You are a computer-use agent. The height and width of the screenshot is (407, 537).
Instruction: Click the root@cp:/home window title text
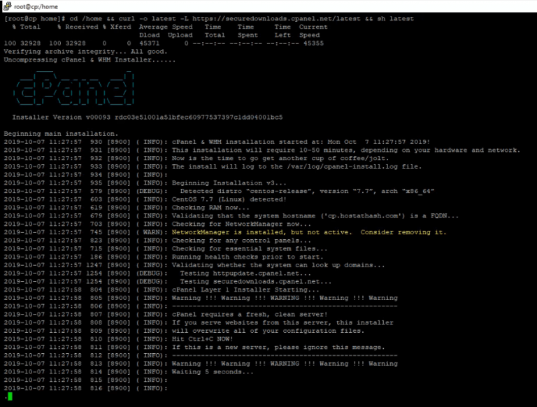pyautogui.click(x=37, y=6)
